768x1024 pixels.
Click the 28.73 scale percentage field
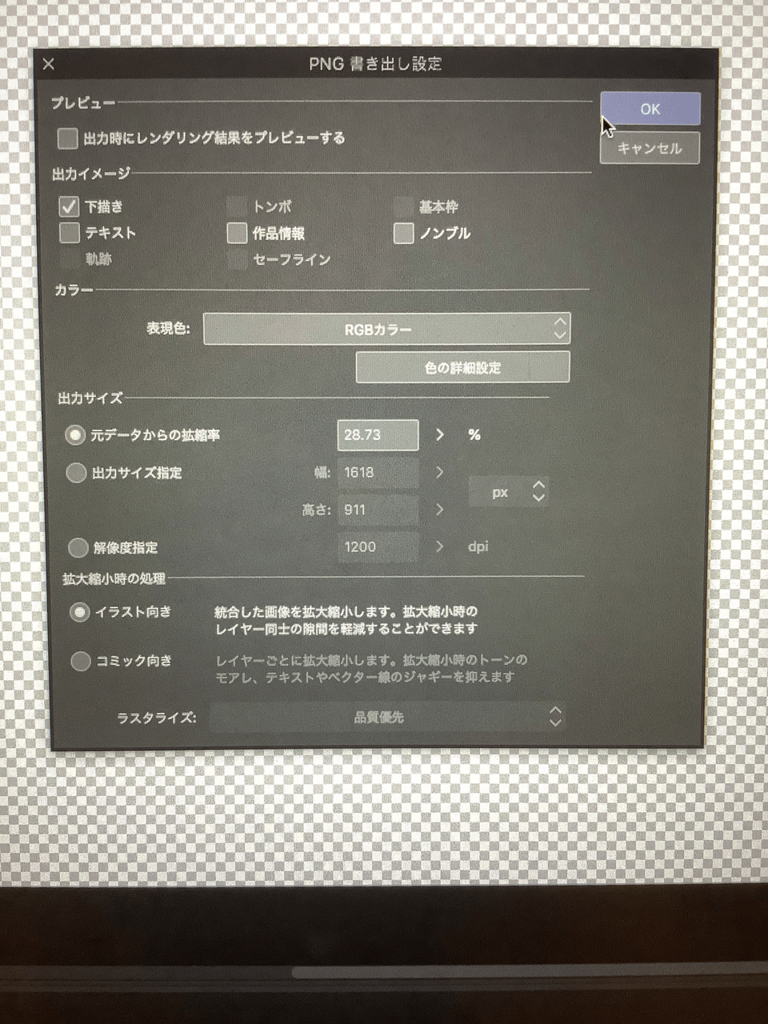378,434
